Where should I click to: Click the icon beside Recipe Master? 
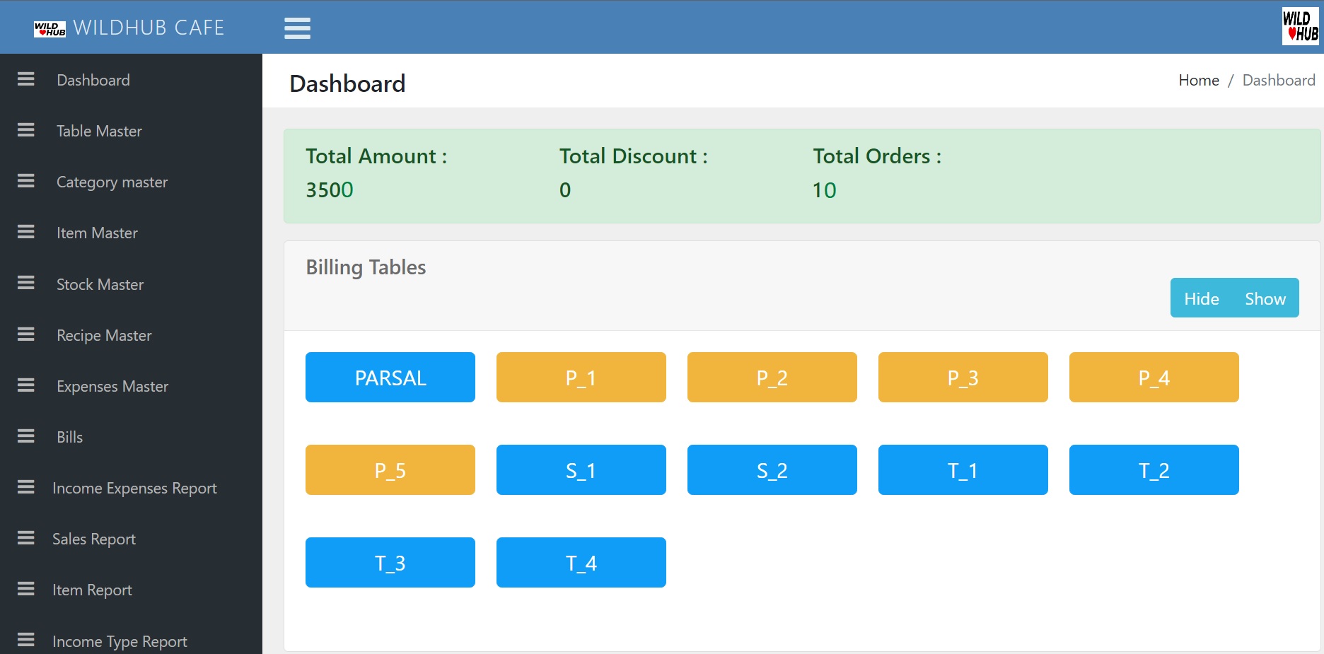point(26,334)
